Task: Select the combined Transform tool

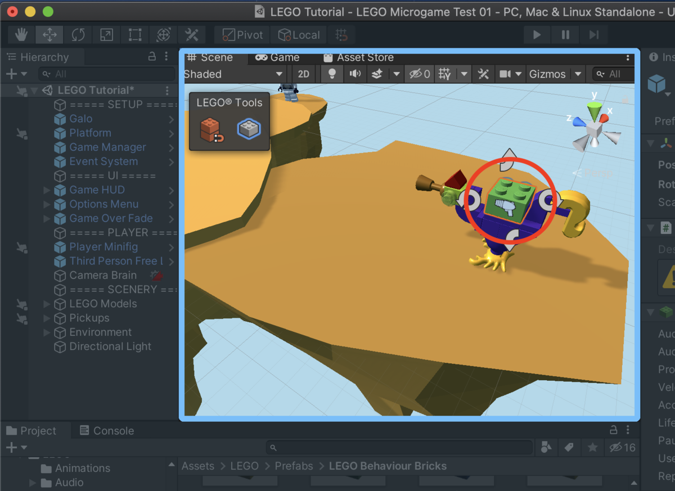Action: click(x=163, y=35)
